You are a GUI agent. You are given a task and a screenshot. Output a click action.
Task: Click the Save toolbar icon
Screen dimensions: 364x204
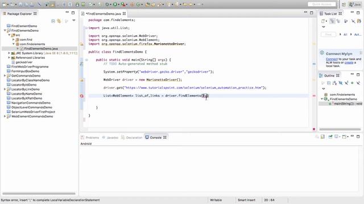[20, 5]
